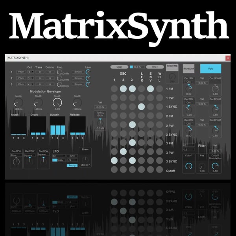This screenshot has width=236, height=236.
Task: Click the 20.0 % matrix amount slider
Action: tap(137, 67)
